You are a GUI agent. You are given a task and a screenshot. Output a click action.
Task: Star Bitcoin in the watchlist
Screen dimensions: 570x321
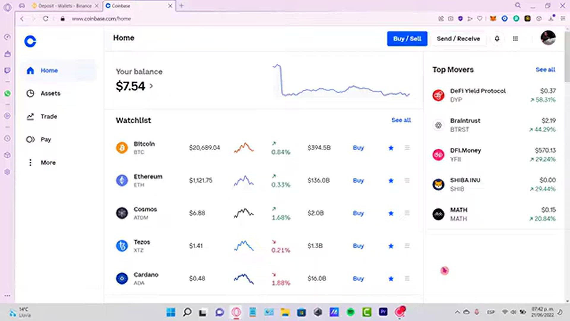click(391, 148)
